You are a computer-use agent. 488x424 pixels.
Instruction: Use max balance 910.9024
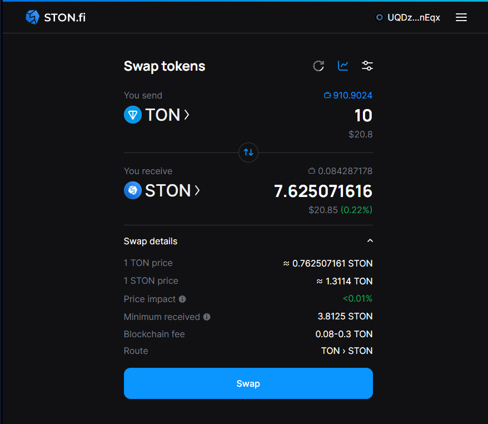click(348, 96)
